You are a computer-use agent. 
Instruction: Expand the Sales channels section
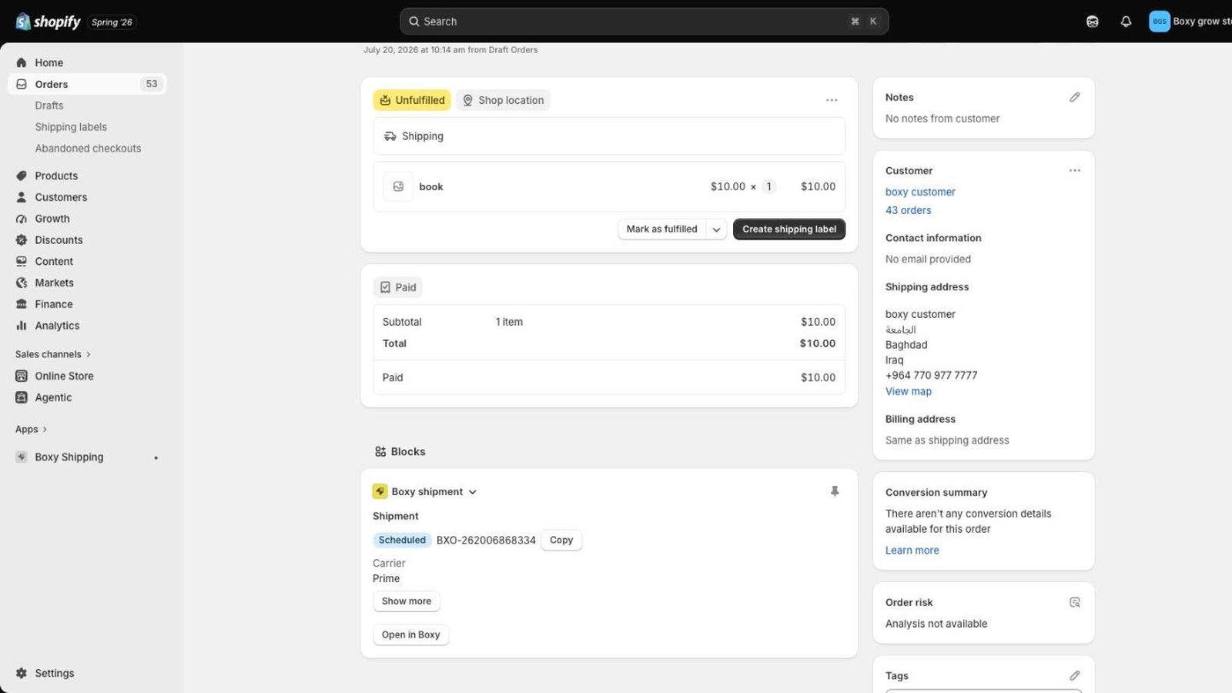tap(53, 354)
